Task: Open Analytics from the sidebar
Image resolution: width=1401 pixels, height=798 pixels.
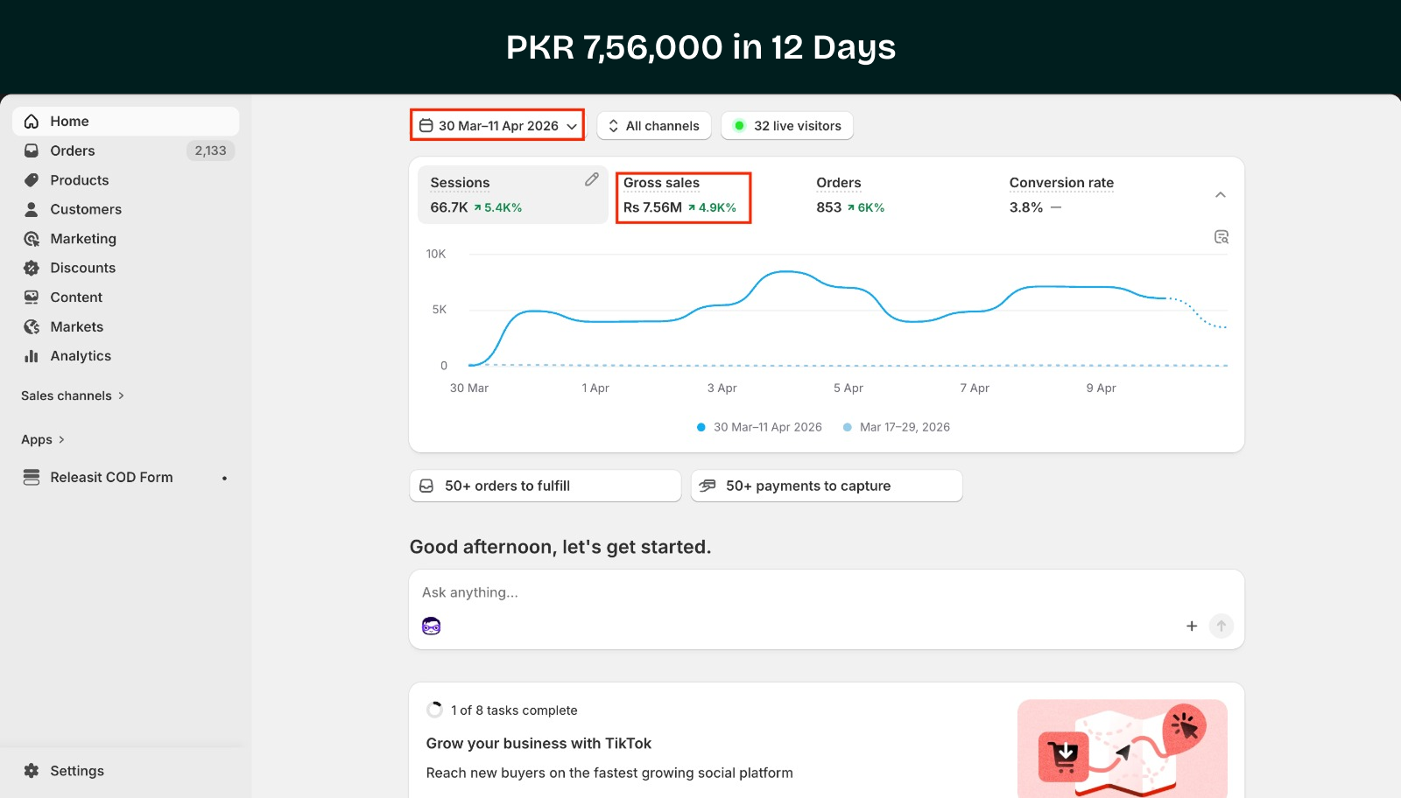Action: point(81,356)
